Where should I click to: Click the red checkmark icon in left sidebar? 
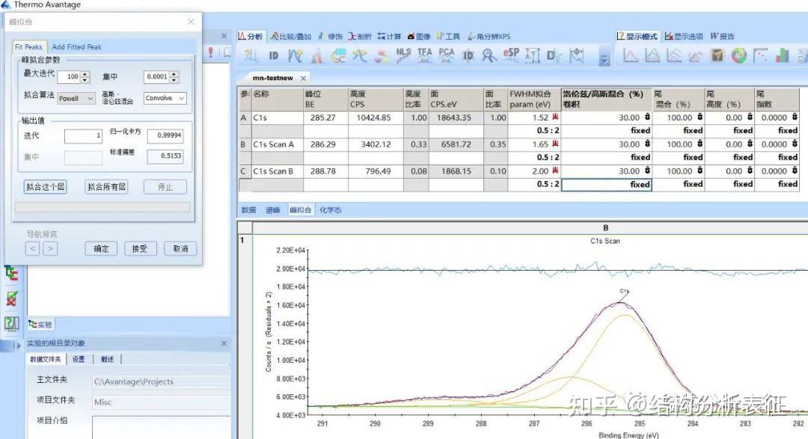coord(11,298)
